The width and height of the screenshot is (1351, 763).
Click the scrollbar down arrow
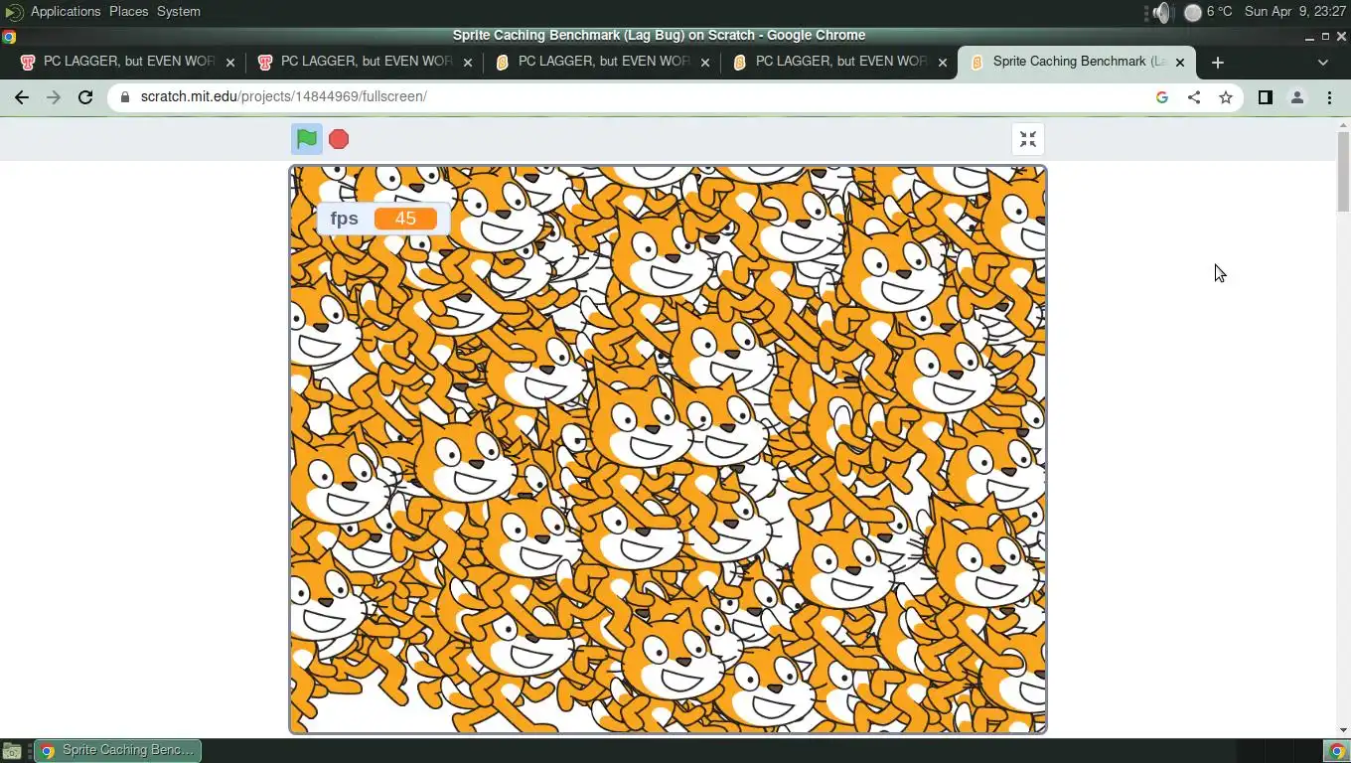click(1343, 730)
